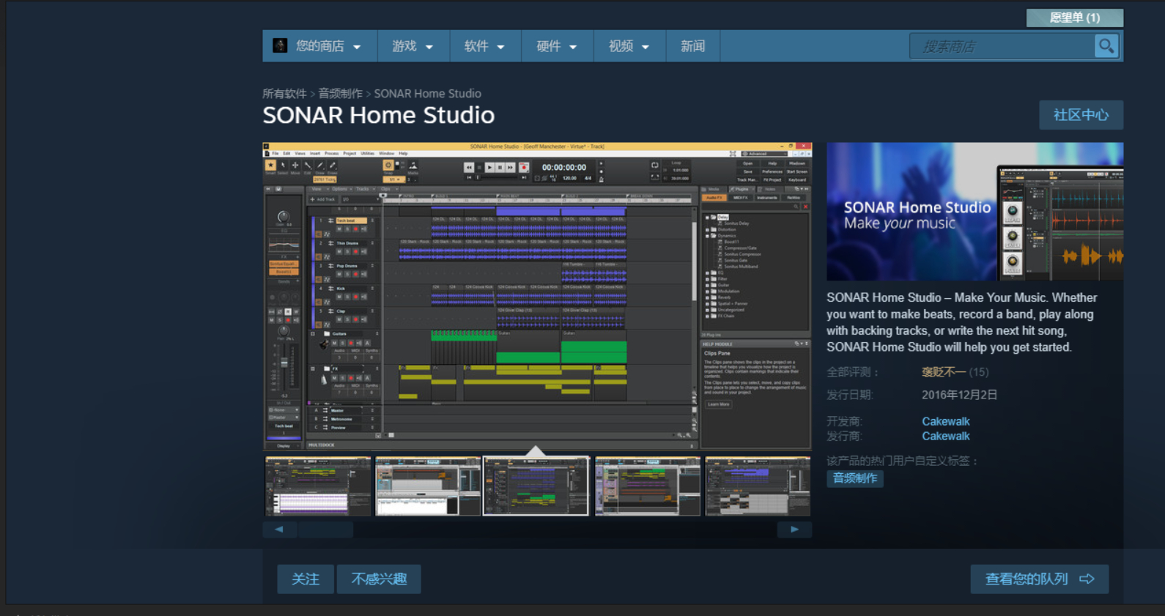Expand the 软件 dropdown menu
This screenshot has width=1165, height=616.
[485, 46]
